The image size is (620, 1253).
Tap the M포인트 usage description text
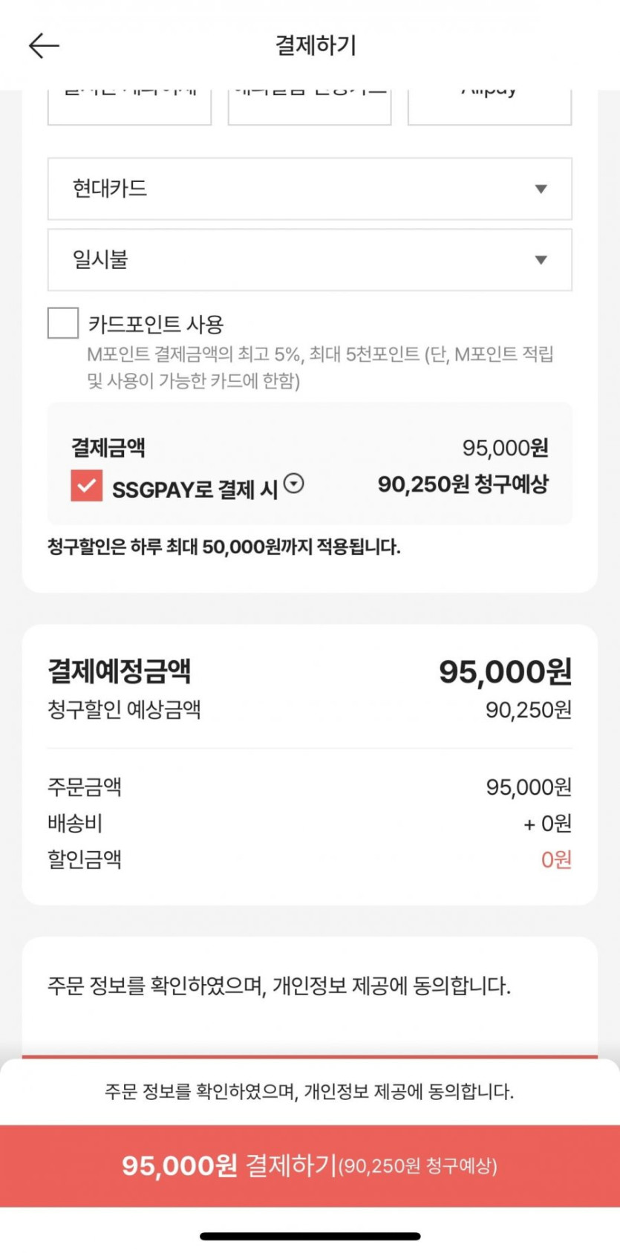click(x=320, y=368)
